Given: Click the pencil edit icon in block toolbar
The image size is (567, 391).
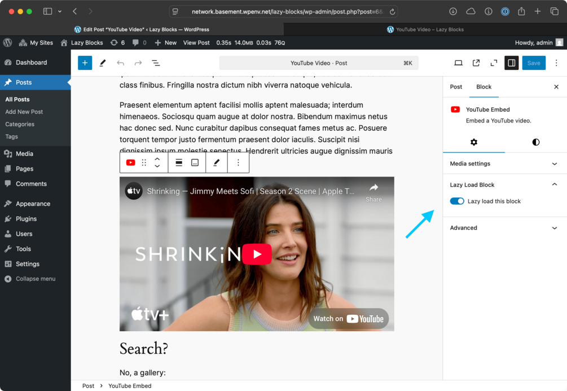Looking at the screenshot, I should pyautogui.click(x=216, y=162).
